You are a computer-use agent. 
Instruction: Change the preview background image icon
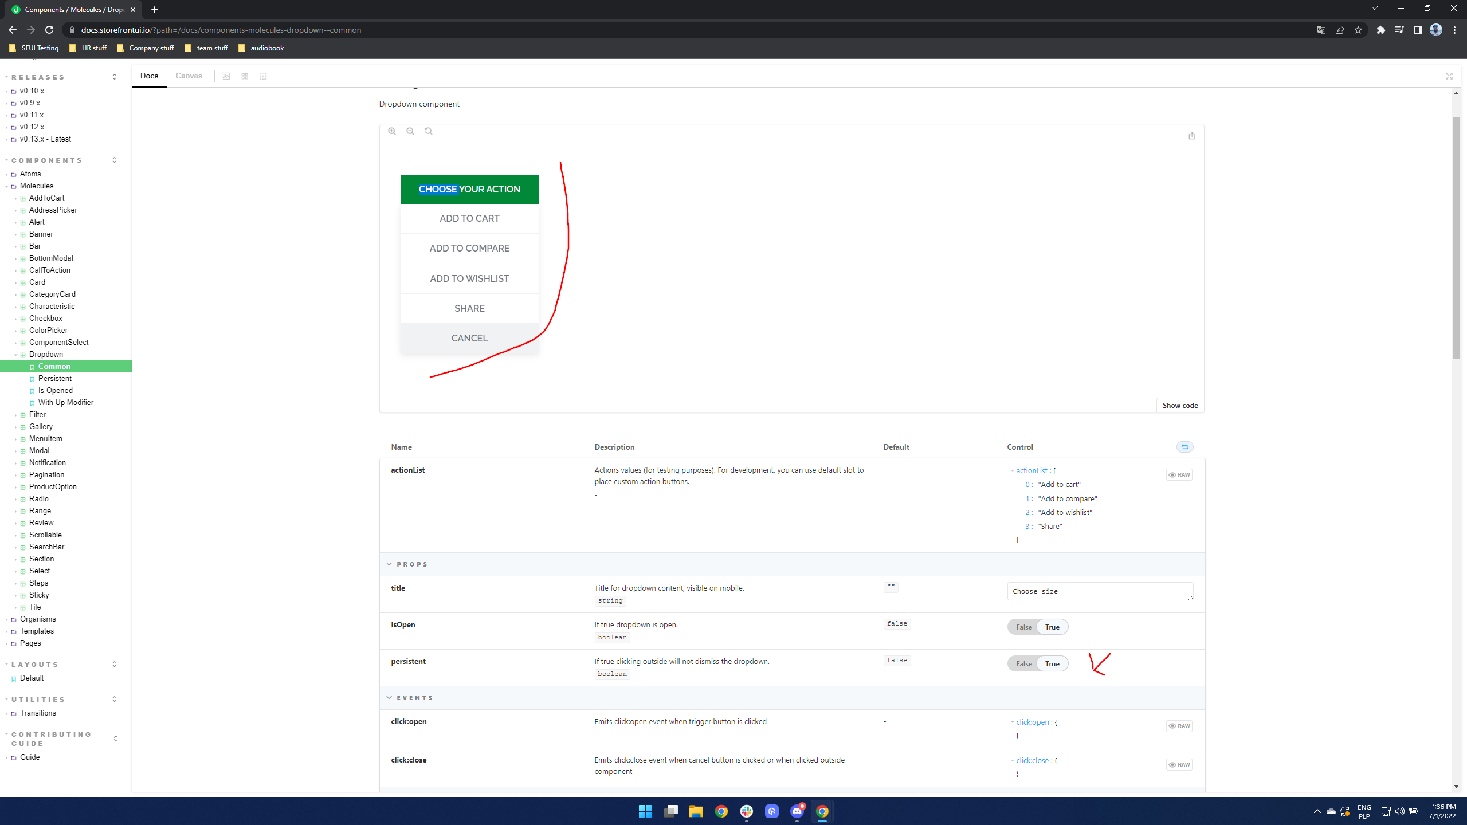[226, 76]
